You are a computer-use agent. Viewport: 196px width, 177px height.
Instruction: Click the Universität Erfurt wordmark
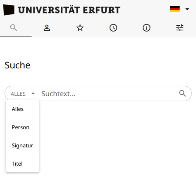tap(69, 10)
